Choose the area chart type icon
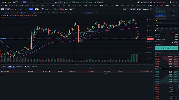179x100 pixels. pyautogui.click(x=30, y=13)
